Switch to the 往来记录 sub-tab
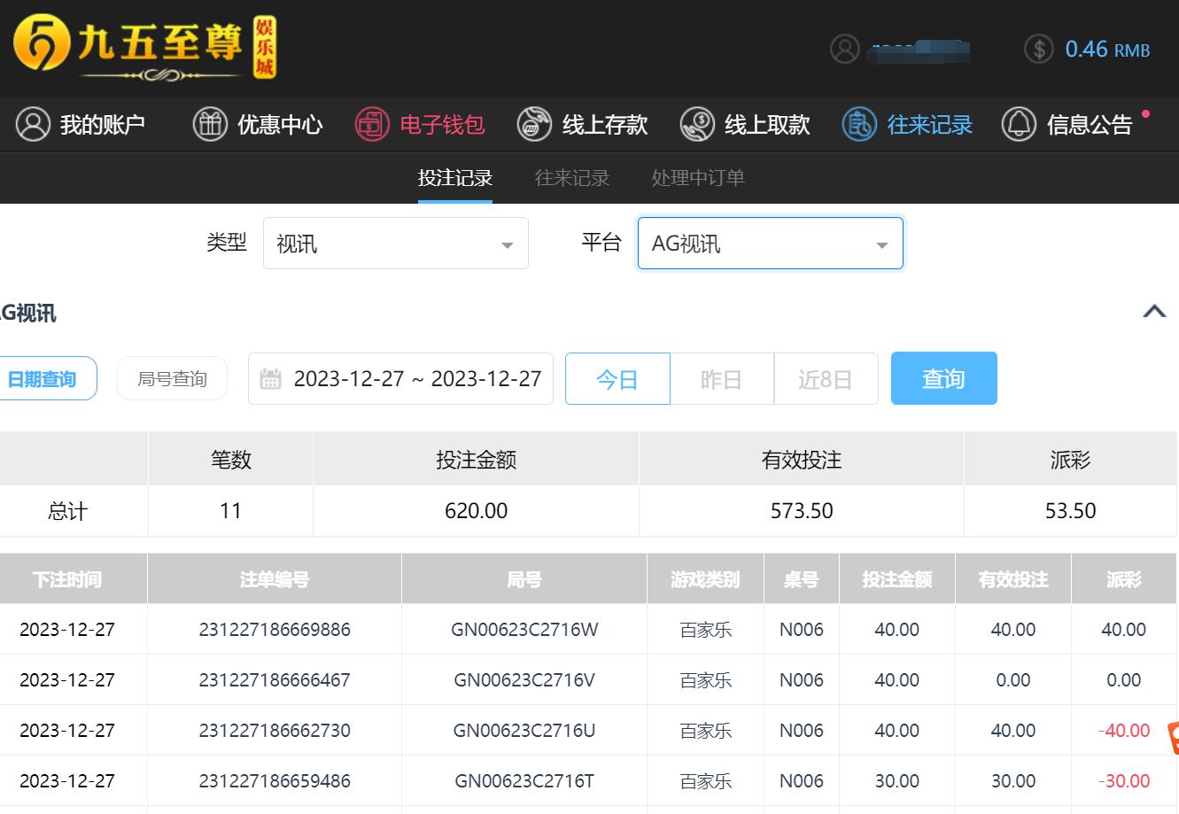This screenshot has width=1179, height=814. 572,177
